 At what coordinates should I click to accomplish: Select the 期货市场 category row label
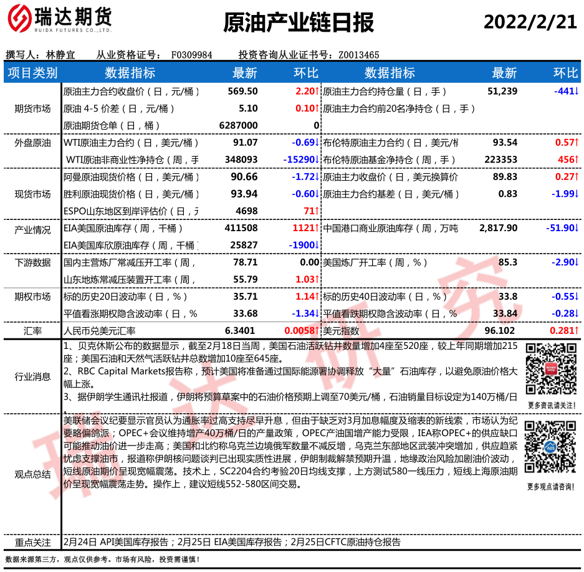32,108
